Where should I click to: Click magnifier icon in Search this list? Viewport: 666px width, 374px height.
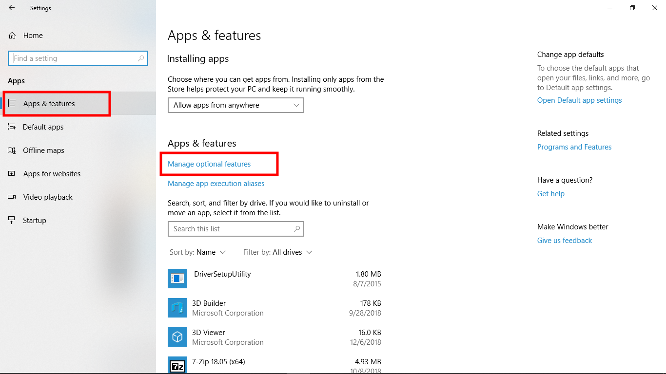296,228
